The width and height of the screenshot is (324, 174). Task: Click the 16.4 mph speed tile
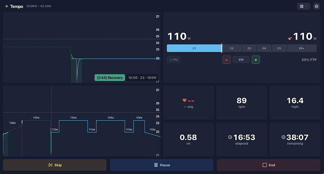pyautogui.click(x=295, y=103)
